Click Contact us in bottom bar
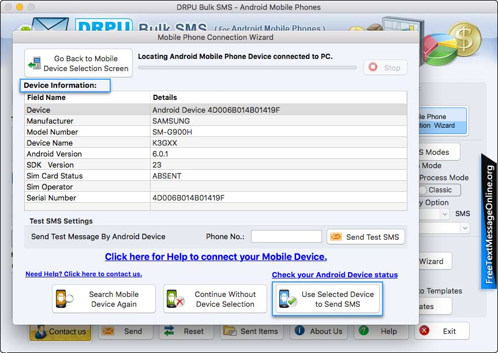The width and height of the screenshot is (498, 353). 61,331
